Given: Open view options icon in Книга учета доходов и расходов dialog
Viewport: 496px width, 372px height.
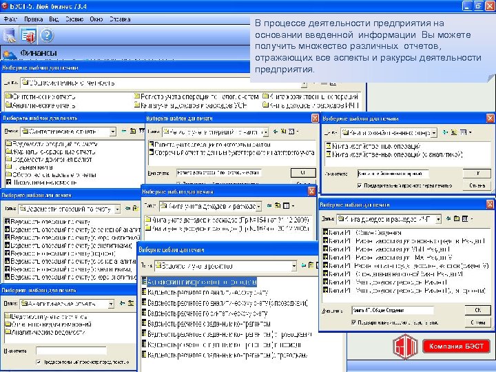Looking at the screenshot, I should (x=288, y=205).
